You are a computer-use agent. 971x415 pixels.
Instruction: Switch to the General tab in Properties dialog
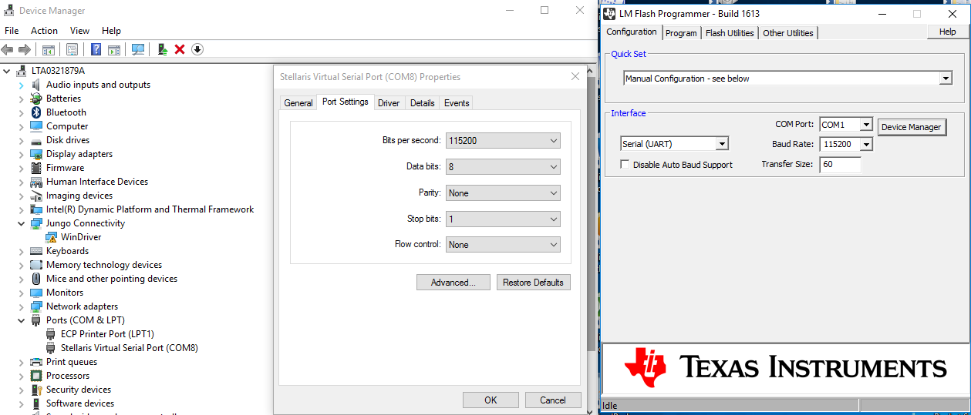pyautogui.click(x=298, y=103)
